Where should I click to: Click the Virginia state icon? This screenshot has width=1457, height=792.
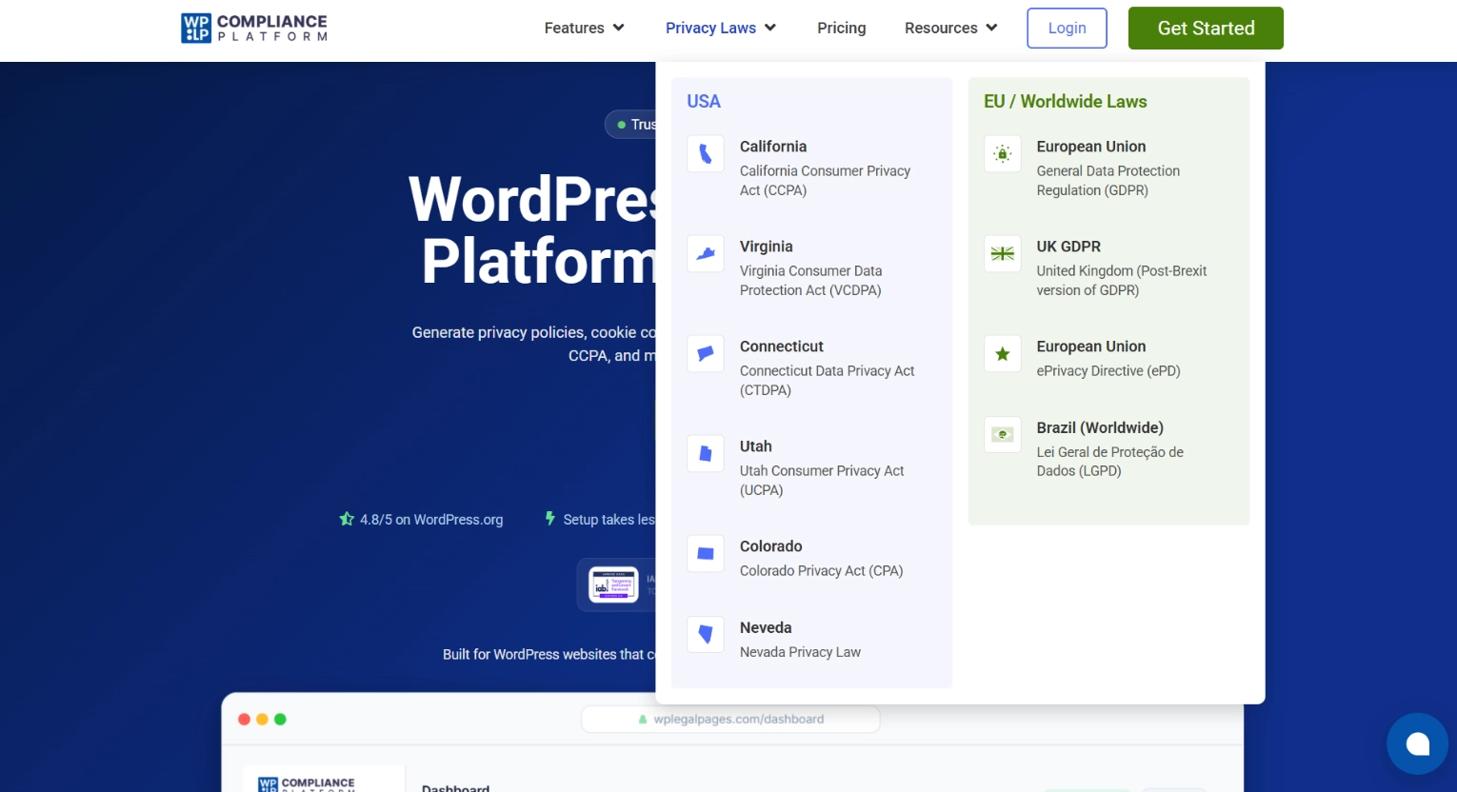tap(706, 254)
